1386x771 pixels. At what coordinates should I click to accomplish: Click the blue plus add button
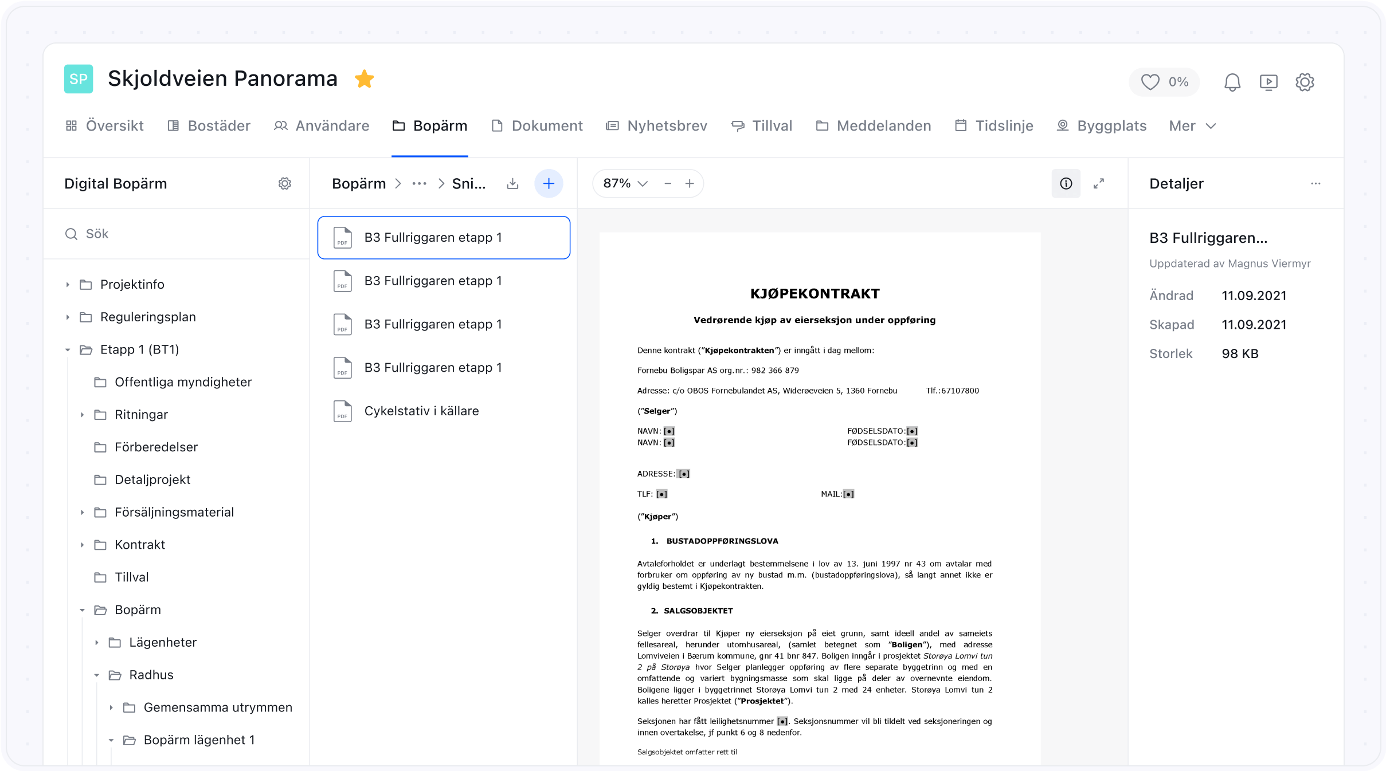549,183
